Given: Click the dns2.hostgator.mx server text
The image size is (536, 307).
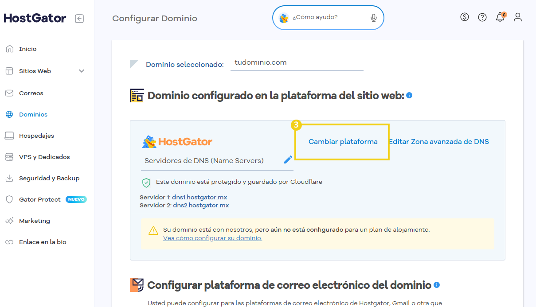Looking at the screenshot, I should (201, 206).
